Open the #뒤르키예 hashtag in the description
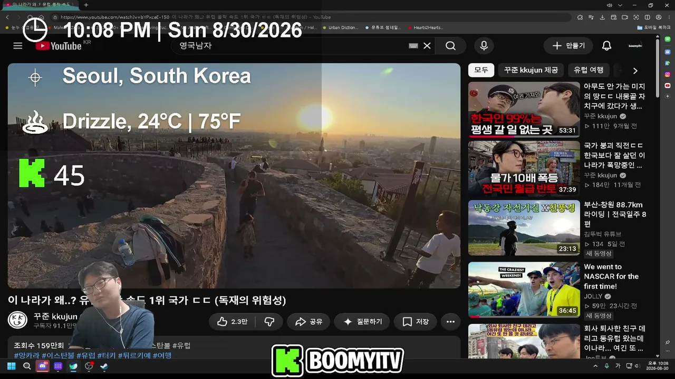This screenshot has width=675, height=379. tap(134, 355)
